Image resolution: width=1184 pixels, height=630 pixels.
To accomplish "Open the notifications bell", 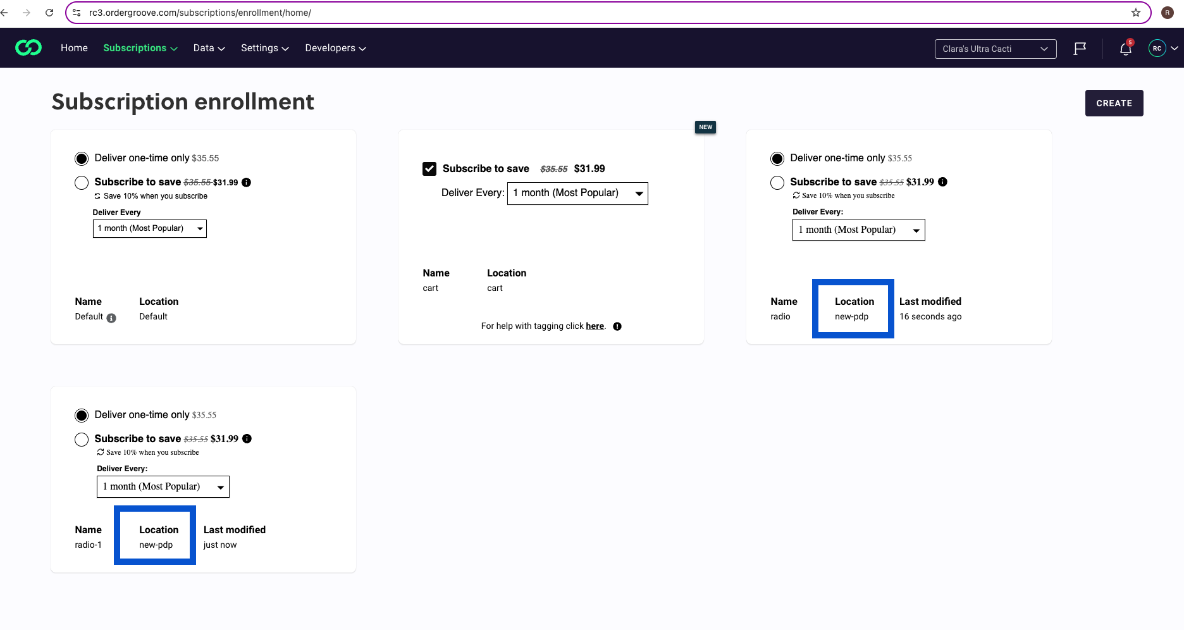I will coord(1126,49).
